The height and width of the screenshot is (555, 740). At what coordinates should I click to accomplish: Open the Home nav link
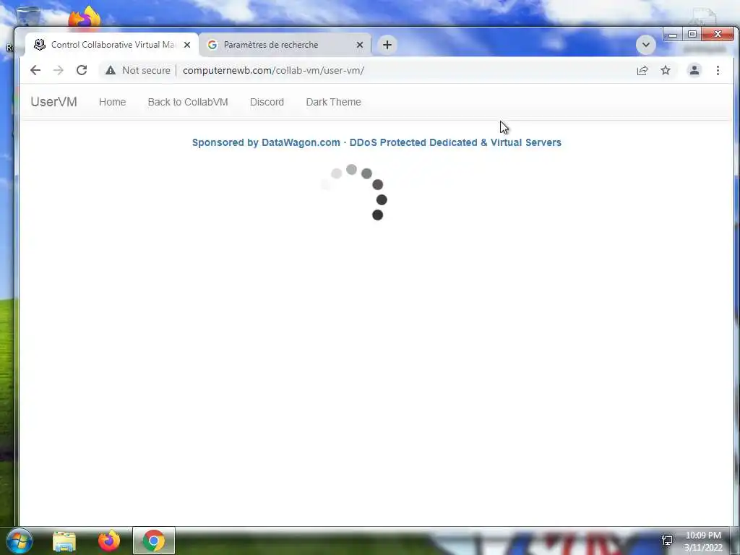112,102
